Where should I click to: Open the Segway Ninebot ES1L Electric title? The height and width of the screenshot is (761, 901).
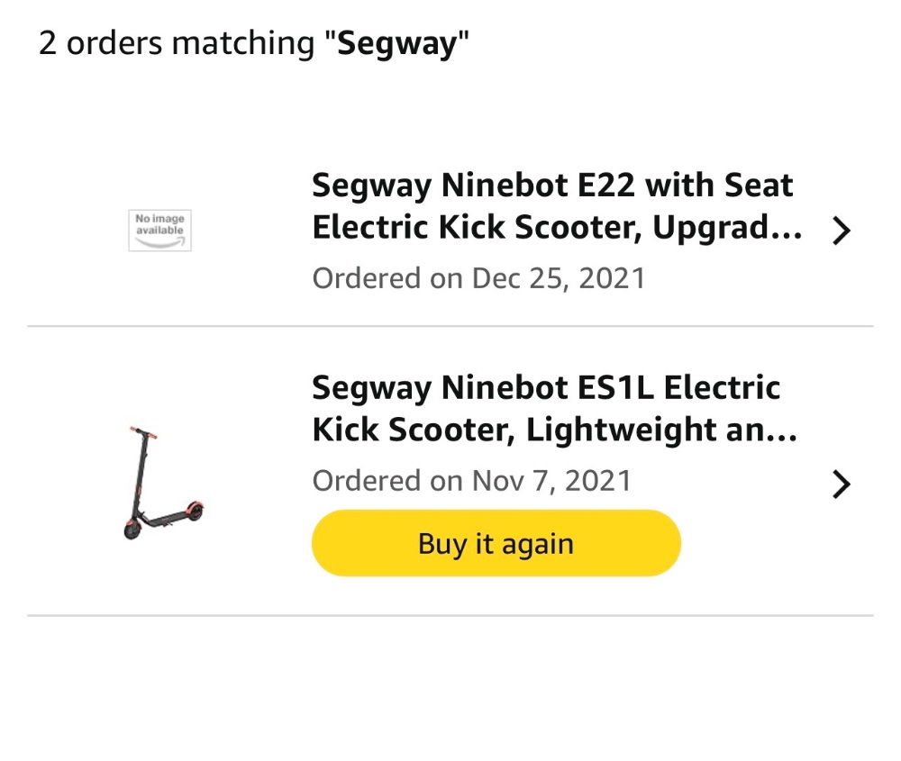pyautogui.click(x=546, y=388)
